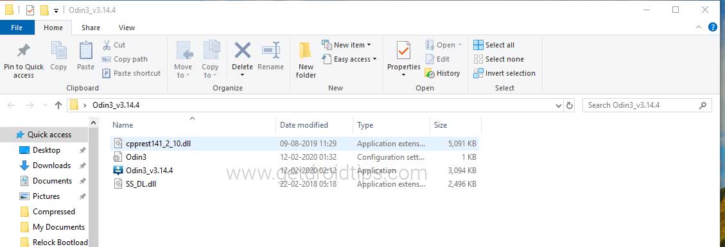
Task: Click the Copy icon in Clipboard group
Action: click(58, 50)
